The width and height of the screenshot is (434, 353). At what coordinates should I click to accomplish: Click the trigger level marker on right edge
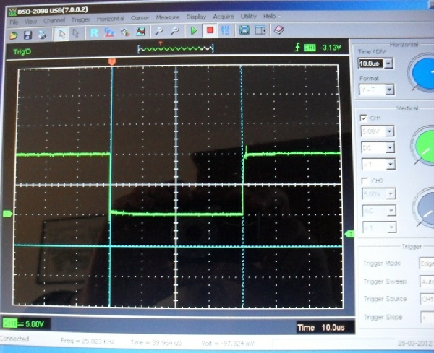[x=349, y=234]
